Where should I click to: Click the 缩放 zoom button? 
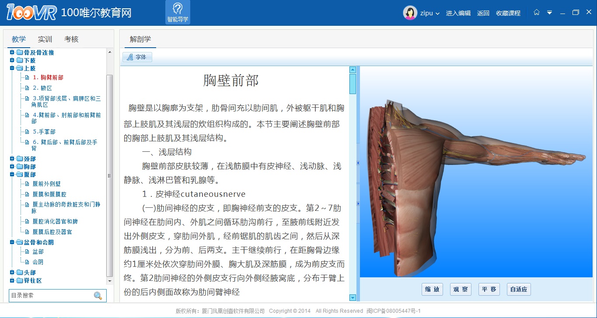(x=432, y=290)
